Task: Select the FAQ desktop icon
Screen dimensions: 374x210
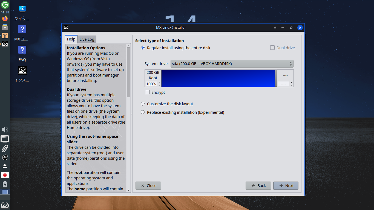Action: (22, 54)
